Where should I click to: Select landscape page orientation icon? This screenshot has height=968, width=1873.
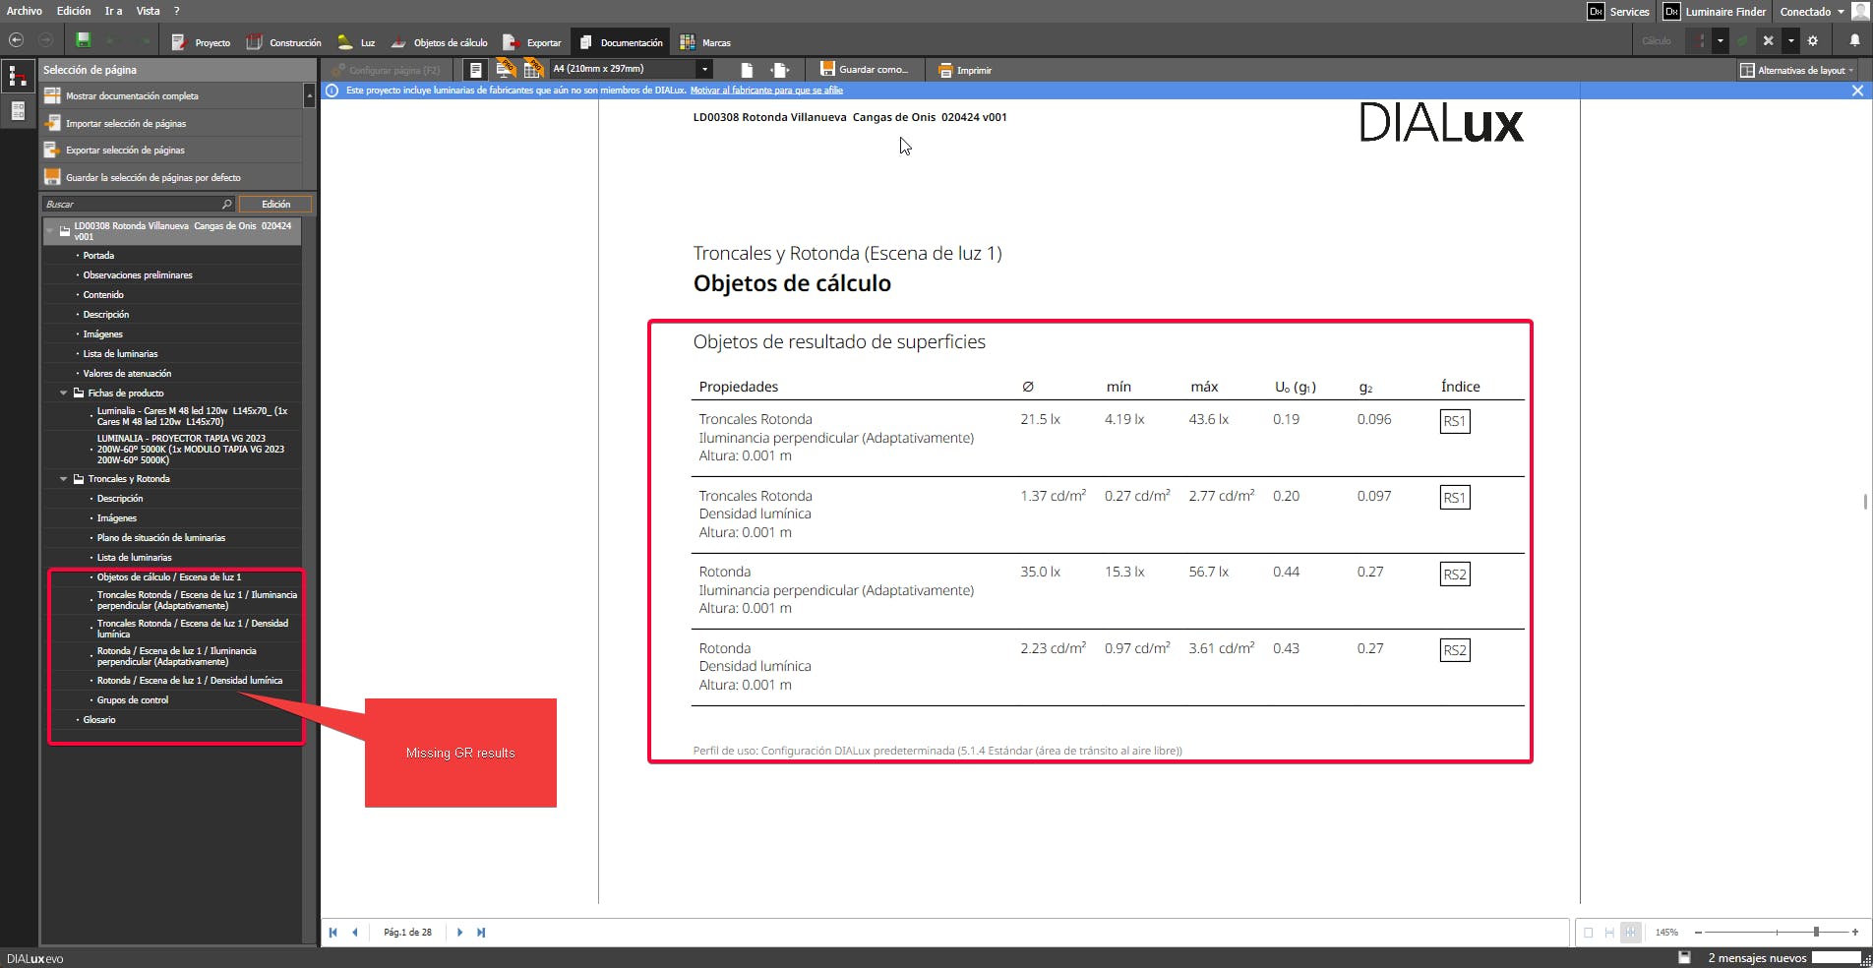tap(780, 70)
